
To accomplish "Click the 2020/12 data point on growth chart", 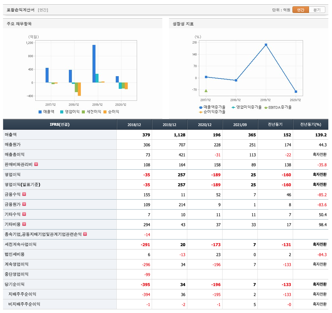I will click(x=296, y=91).
